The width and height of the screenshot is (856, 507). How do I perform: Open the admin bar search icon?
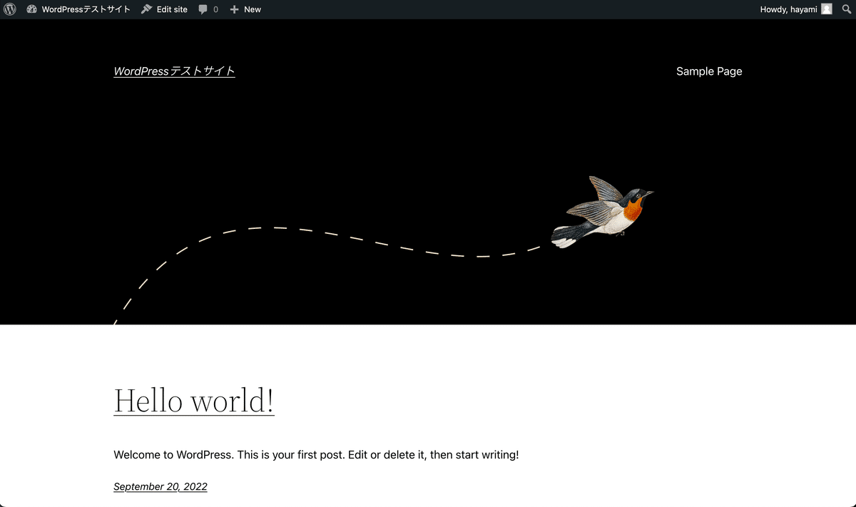[x=846, y=9]
